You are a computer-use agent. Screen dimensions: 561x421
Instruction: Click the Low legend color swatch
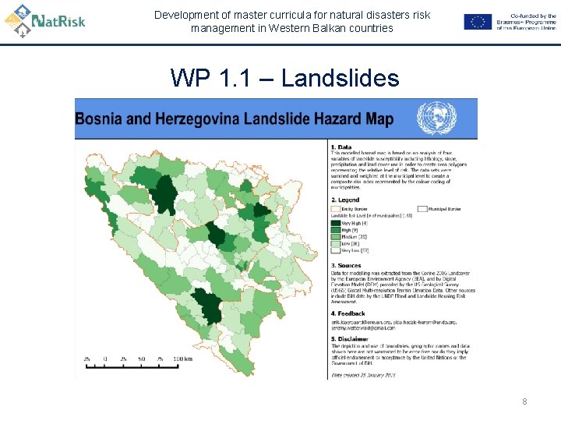(x=336, y=243)
